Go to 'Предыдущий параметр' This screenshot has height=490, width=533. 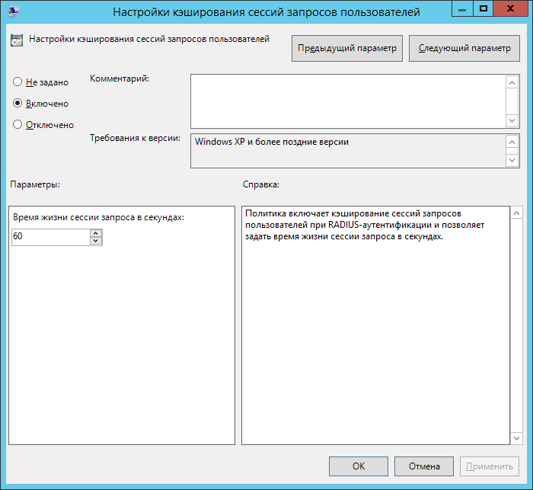click(x=347, y=48)
